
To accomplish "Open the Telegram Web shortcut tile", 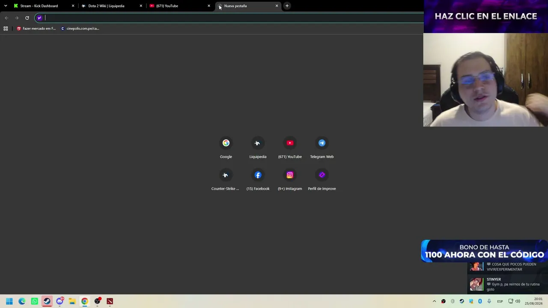I will pyautogui.click(x=322, y=148).
